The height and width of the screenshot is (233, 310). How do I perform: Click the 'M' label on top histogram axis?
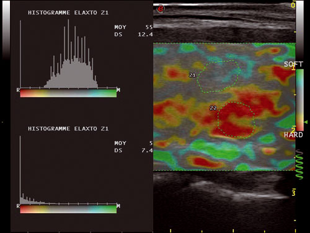pyautogui.click(x=118, y=90)
